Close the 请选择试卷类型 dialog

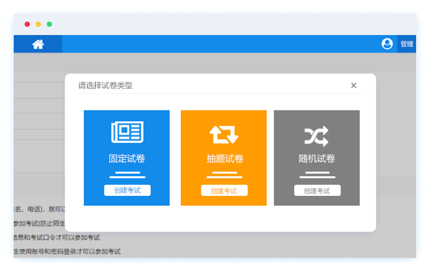click(x=353, y=86)
